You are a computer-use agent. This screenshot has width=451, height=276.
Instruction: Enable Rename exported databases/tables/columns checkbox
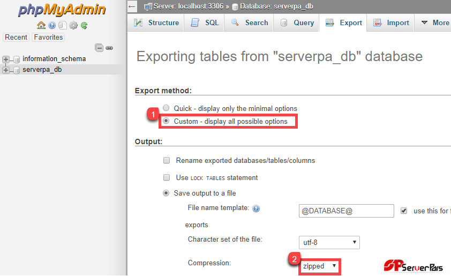[x=167, y=160]
